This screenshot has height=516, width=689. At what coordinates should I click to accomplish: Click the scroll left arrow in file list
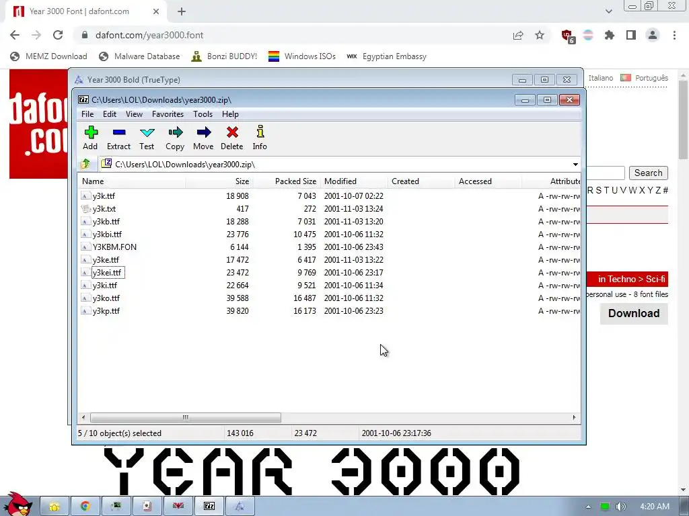tap(84, 417)
